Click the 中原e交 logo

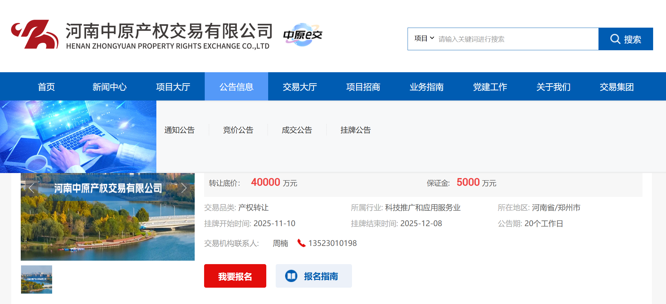tap(302, 35)
